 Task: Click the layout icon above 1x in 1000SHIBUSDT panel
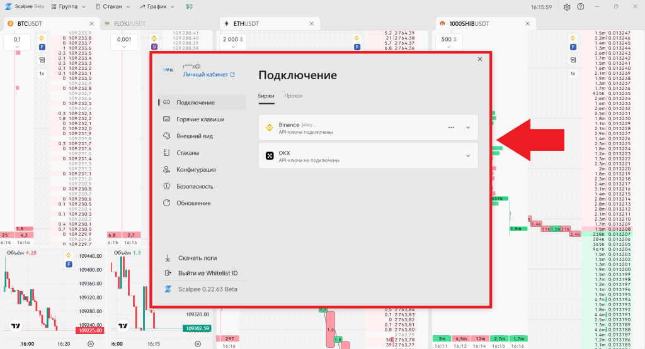[x=573, y=60]
